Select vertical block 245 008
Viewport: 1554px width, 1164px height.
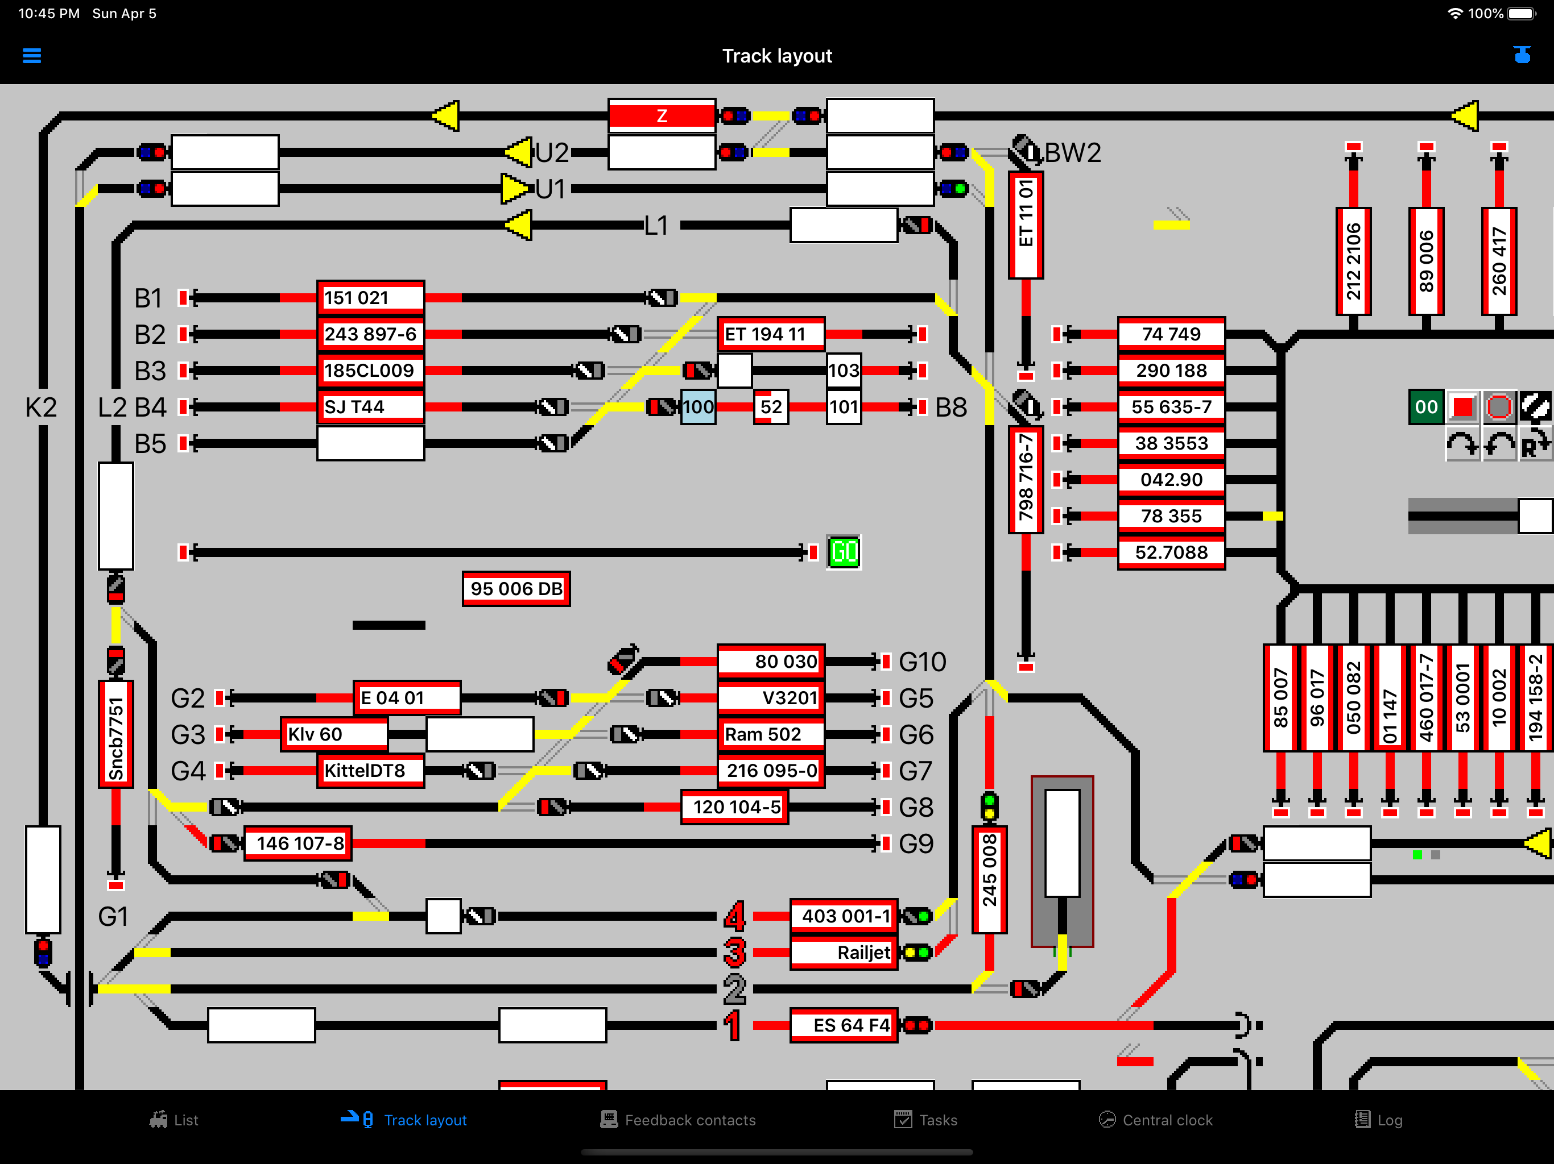(x=990, y=880)
